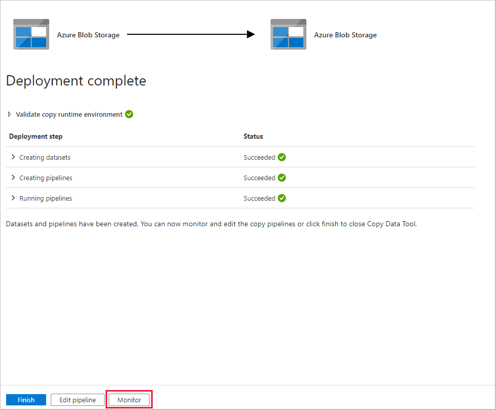This screenshot has height=410, width=496.
Task: Click the source Azure Blob Storage icon
Action: [31, 34]
